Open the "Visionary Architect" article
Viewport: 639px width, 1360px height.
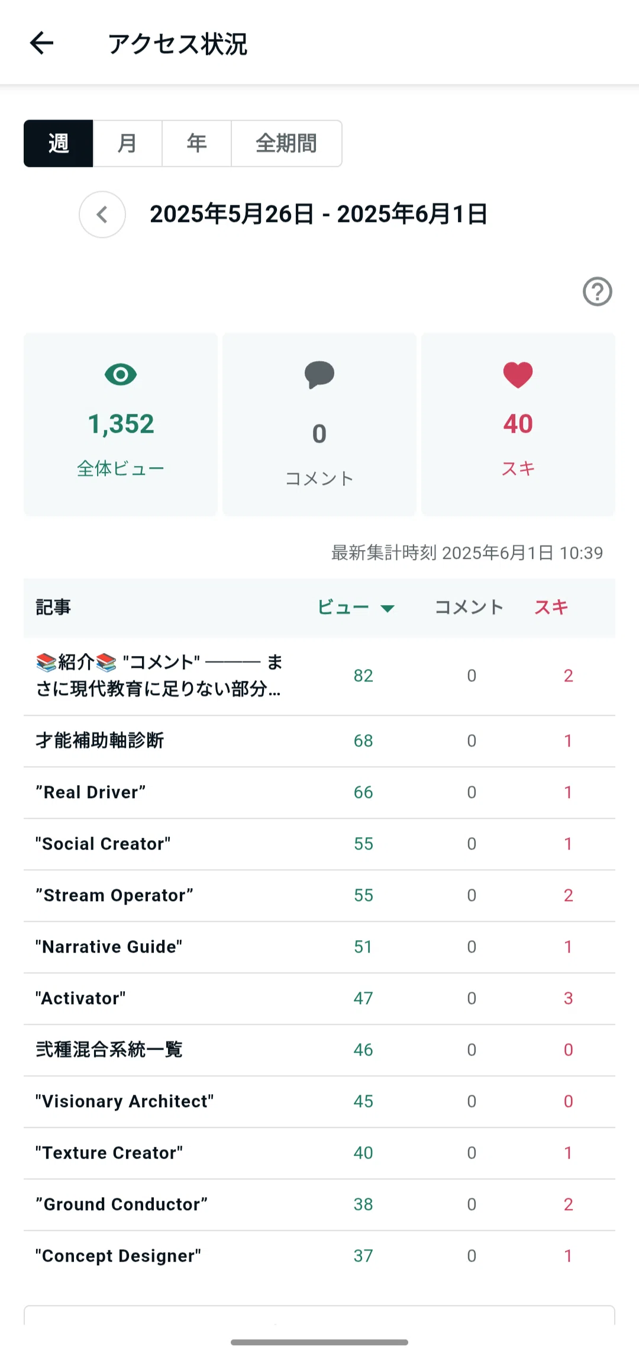tap(319, 1101)
